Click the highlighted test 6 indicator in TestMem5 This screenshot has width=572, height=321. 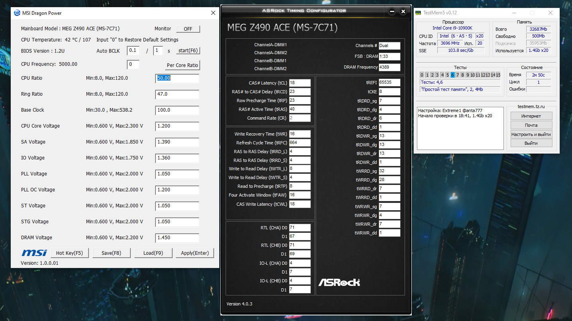click(x=453, y=75)
